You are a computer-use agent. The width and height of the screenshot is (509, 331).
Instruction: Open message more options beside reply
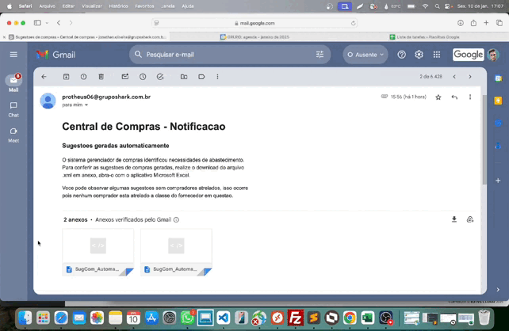[470, 97]
